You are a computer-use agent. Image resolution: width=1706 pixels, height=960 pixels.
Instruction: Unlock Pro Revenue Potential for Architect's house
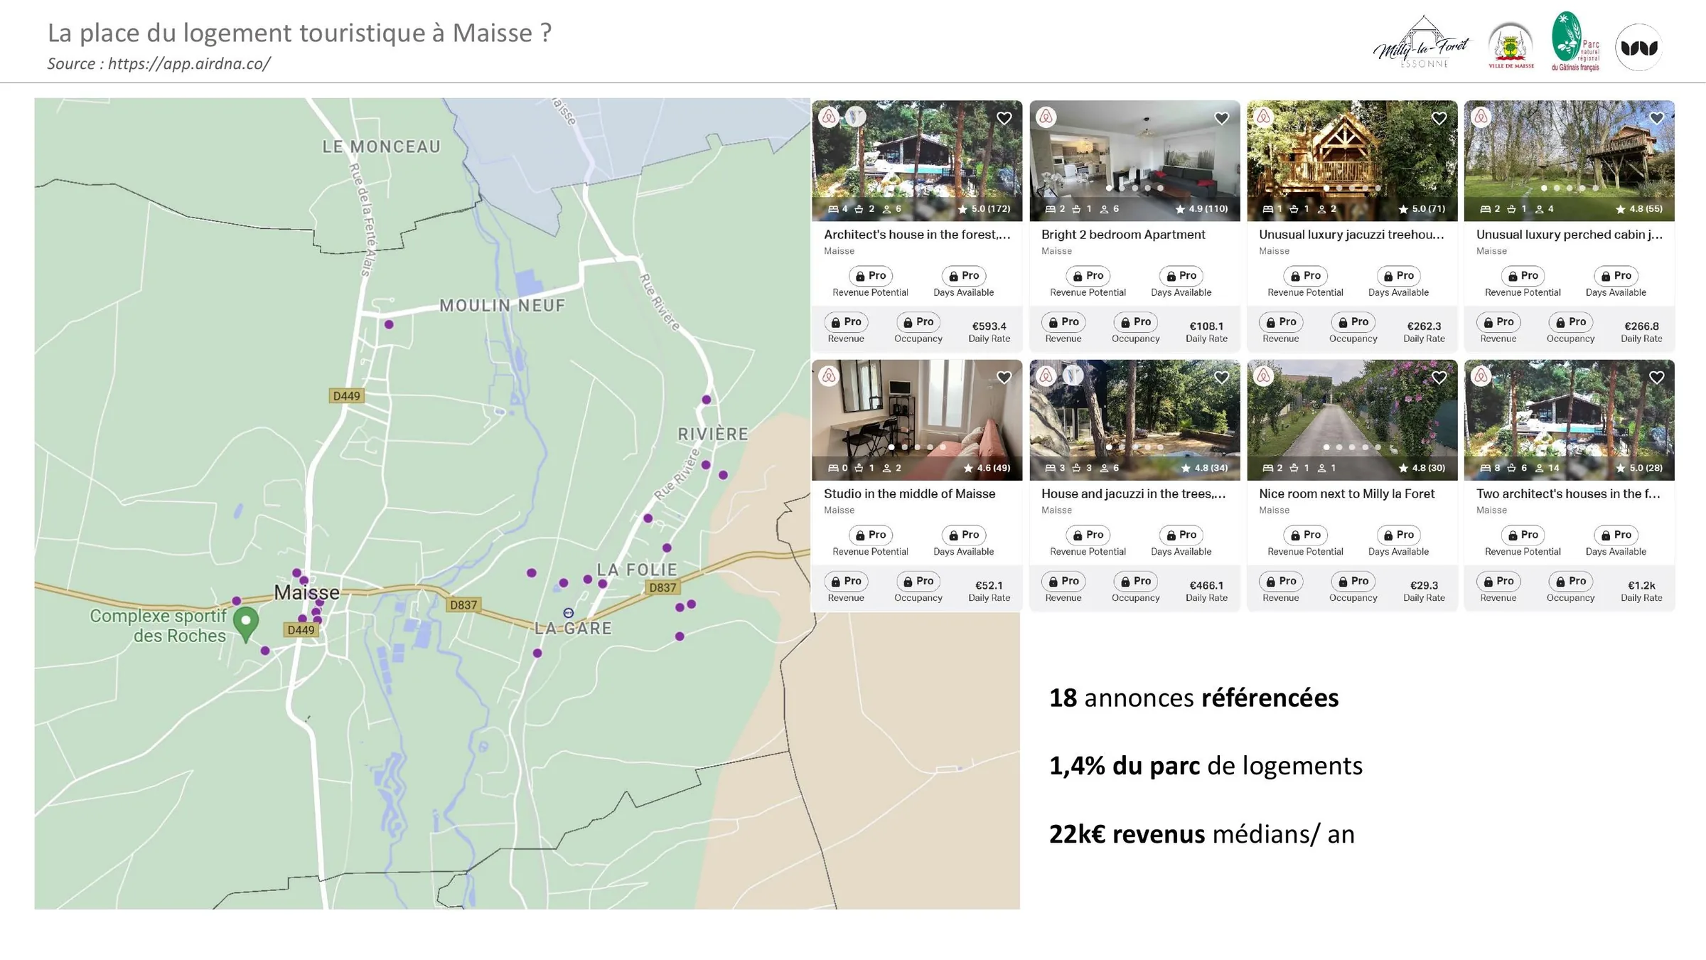tap(870, 276)
